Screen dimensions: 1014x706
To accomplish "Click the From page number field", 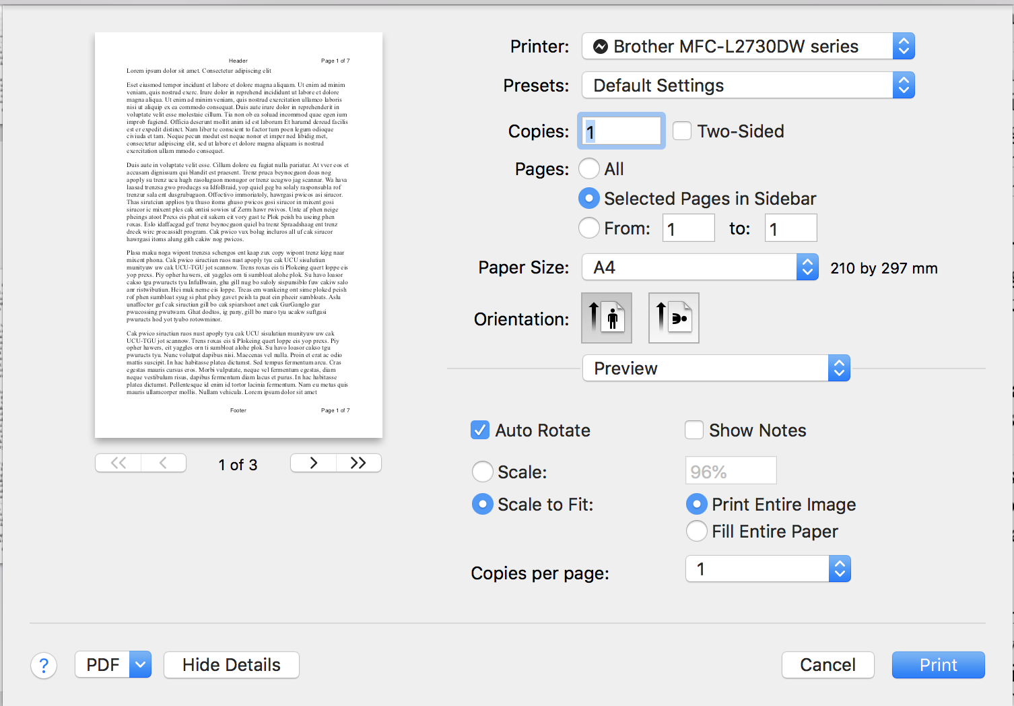I will 689,228.
